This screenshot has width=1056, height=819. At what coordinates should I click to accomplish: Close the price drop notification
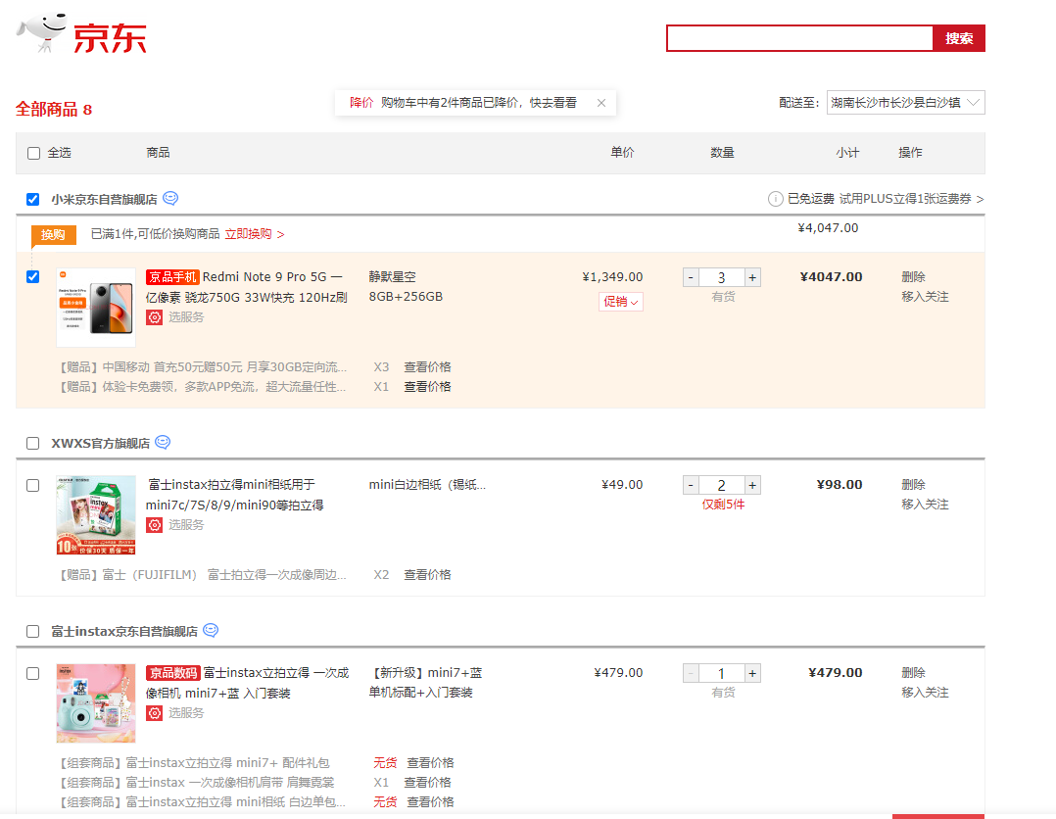coord(601,103)
